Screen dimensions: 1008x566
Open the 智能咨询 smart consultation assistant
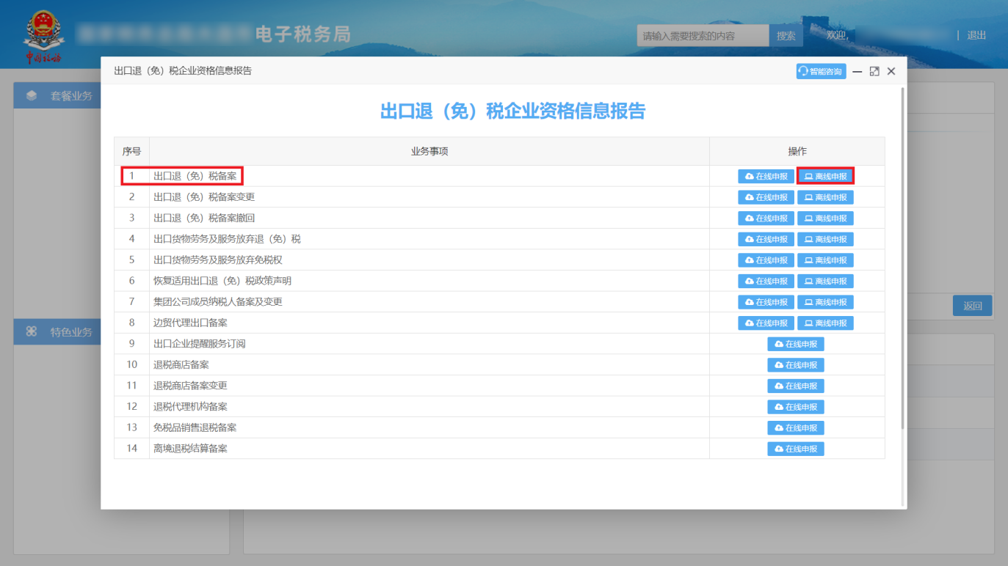click(820, 71)
